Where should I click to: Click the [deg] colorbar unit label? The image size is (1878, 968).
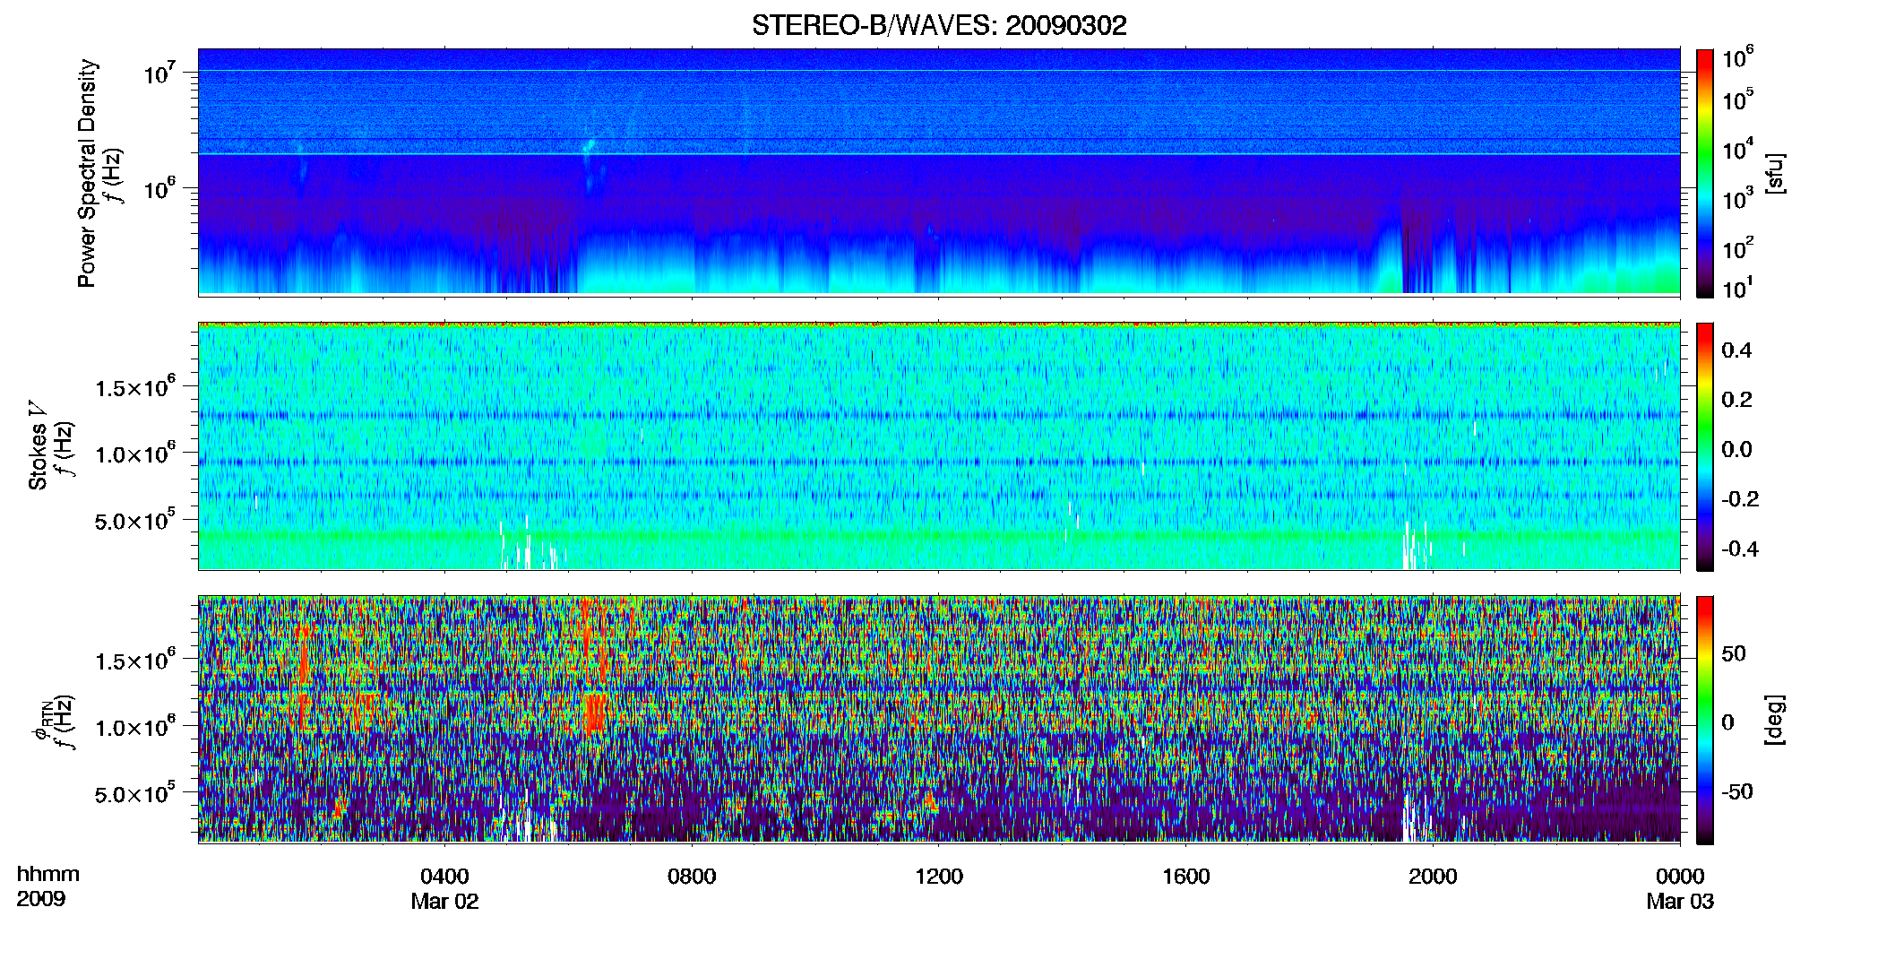point(1774,720)
